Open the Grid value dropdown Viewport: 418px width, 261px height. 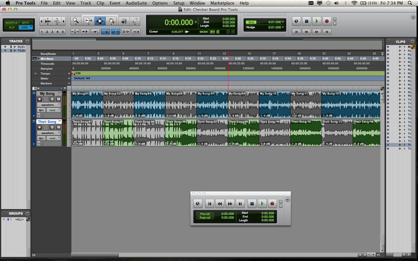click(283, 22)
